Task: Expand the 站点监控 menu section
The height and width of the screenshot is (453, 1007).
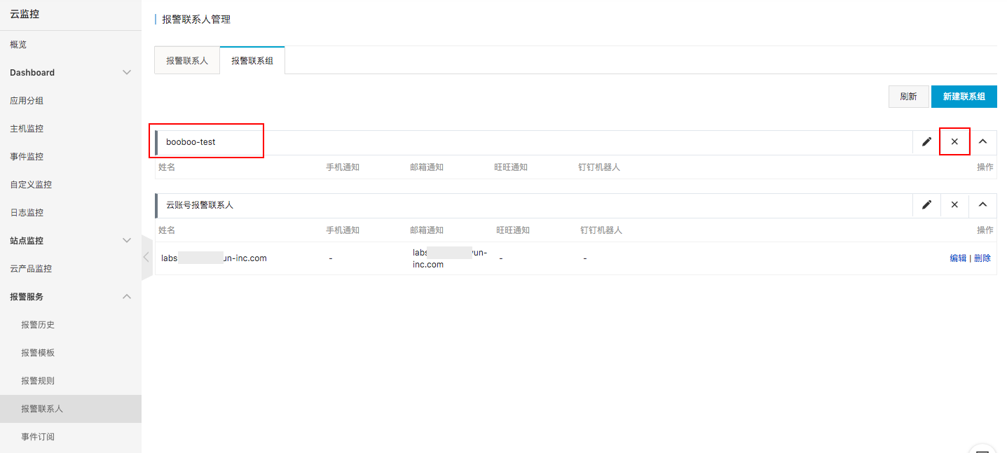Action: (x=127, y=241)
